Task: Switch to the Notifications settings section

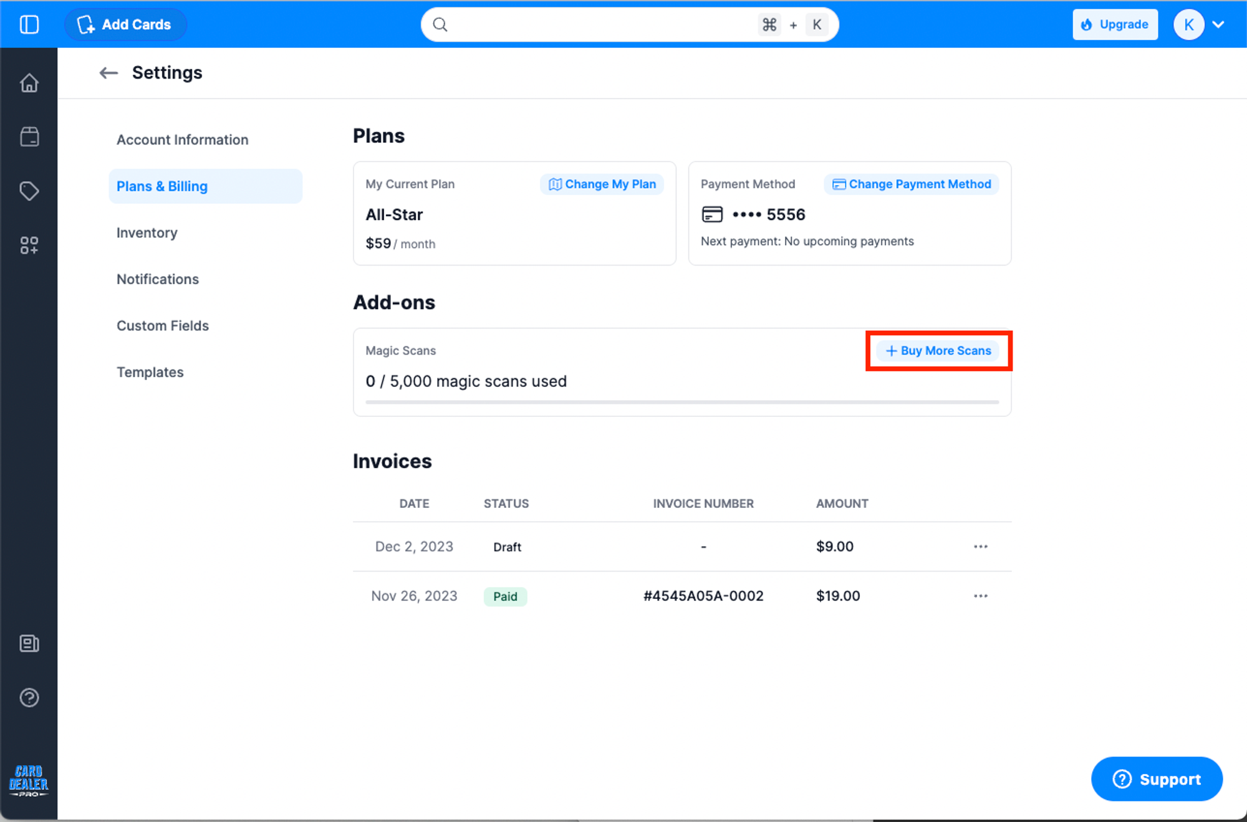Action: pos(157,279)
